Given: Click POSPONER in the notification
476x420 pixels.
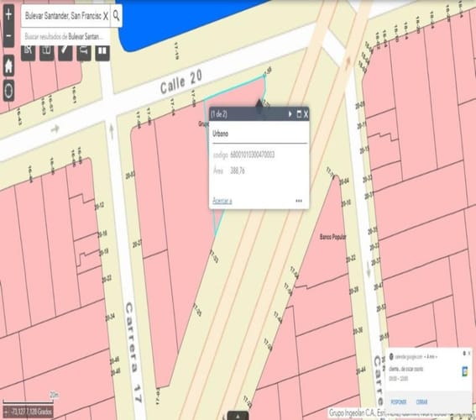Looking at the screenshot, I should pos(399,402).
